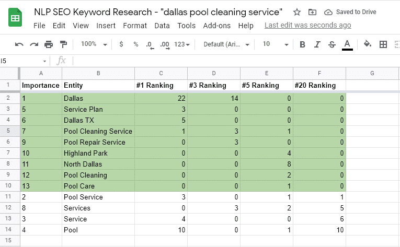Click the '#5 Ranking' header cell
The height and width of the screenshot is (247, 400).
pyautogui.click(x=267, y=86)
